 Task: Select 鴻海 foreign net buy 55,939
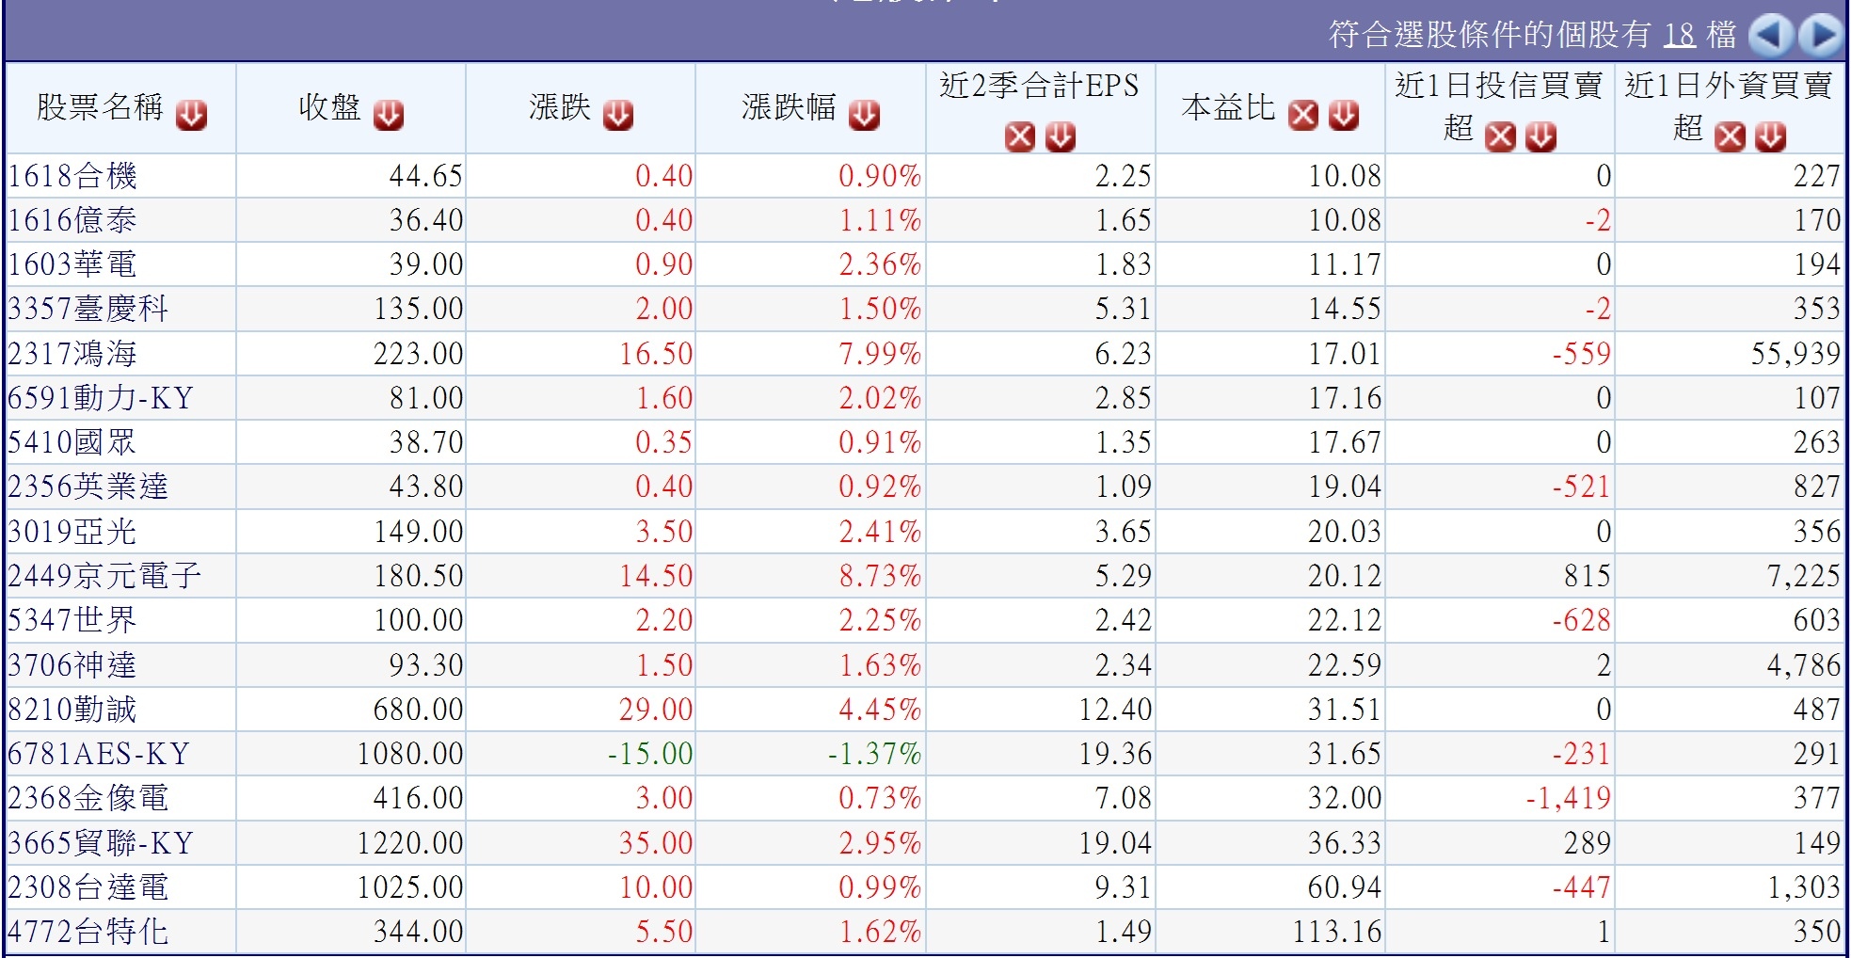[x=1795, y=354]
